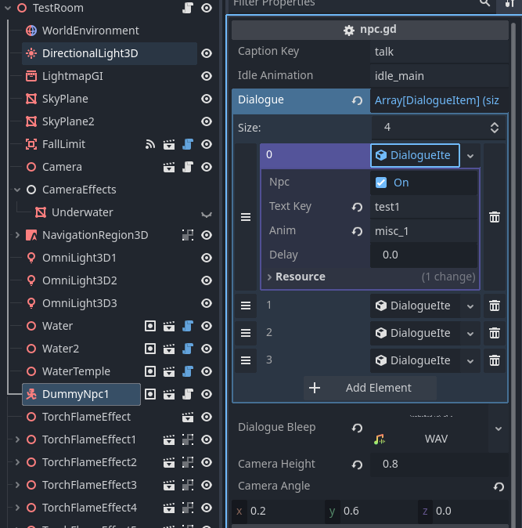Viewport: 522px width, 528px height.
Task: Click the Add Element button
Action: [370, 388]
